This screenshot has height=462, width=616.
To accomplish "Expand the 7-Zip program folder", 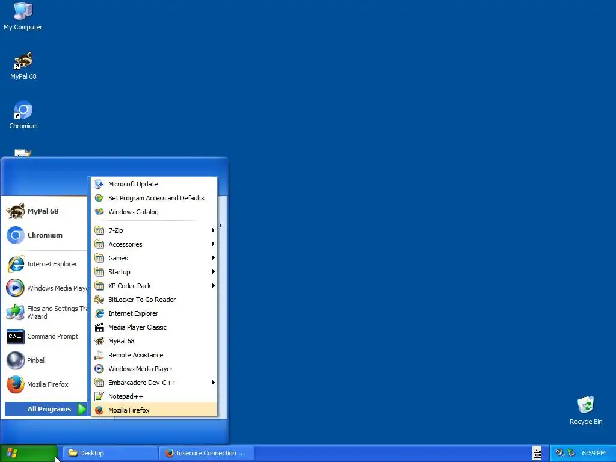I will (x=154, y=230).
